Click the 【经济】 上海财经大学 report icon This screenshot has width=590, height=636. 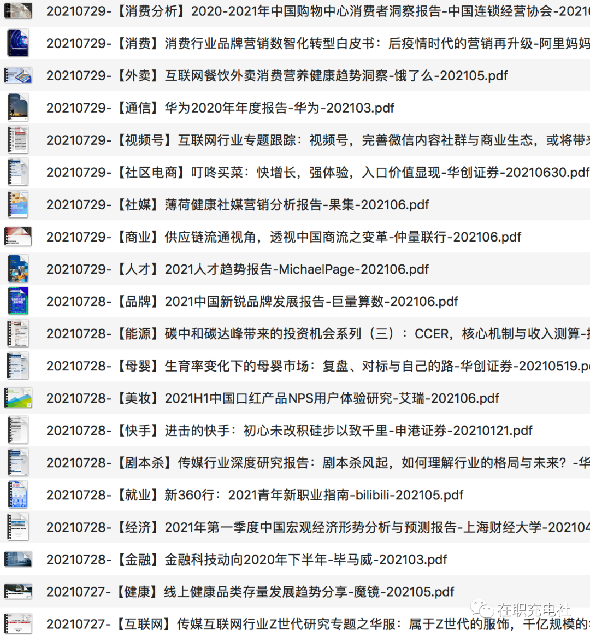point(18,527)
